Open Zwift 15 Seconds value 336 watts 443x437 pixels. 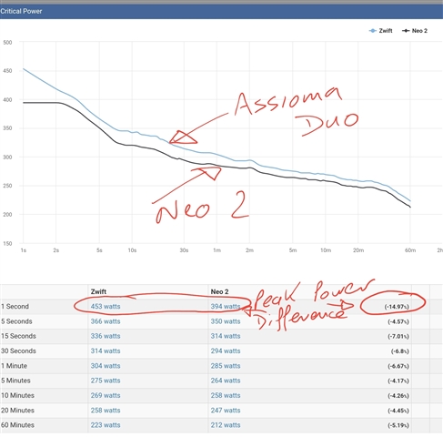pos(106,336)
